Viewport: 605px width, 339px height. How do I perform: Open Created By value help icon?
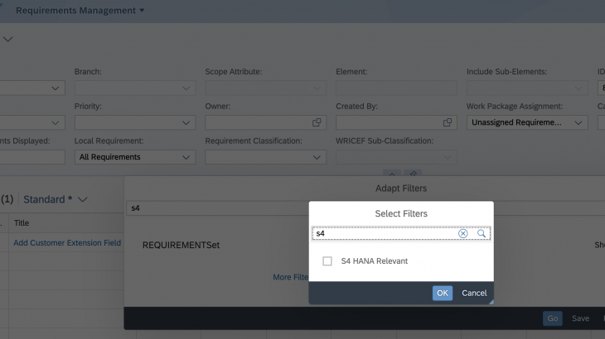[448, 122]
